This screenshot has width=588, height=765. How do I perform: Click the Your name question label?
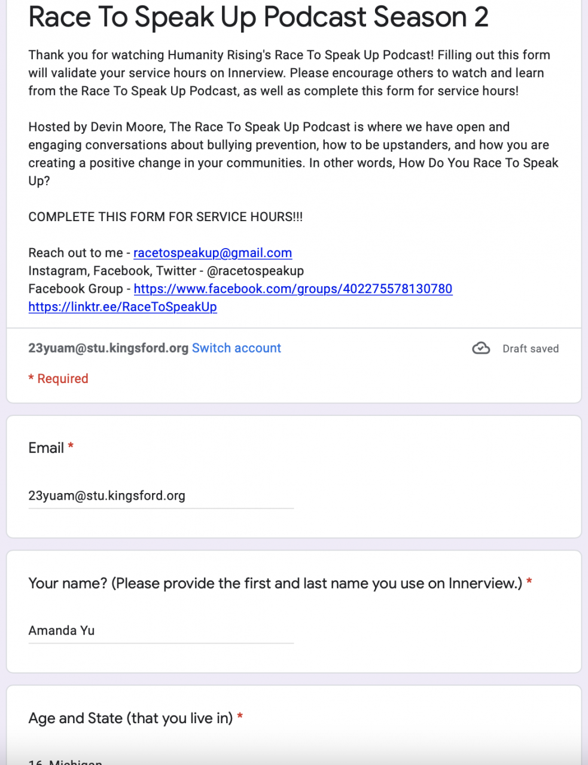[275, 583]
